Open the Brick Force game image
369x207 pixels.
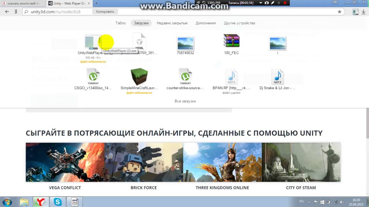tap(144, 162)
